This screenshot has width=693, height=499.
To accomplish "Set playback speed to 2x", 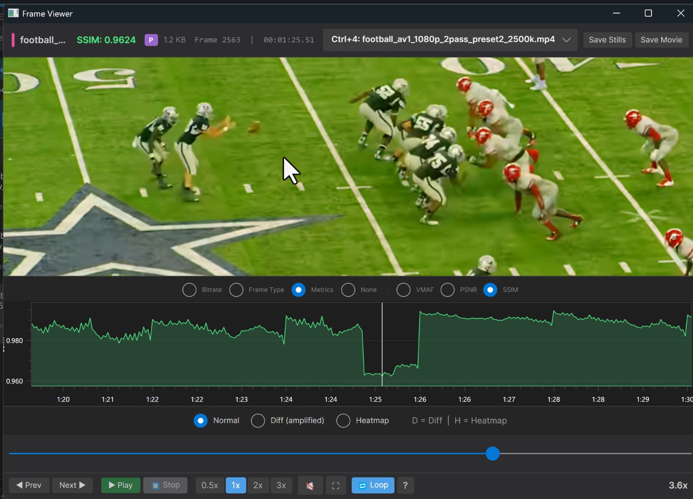I will click(x=258, y=485).
